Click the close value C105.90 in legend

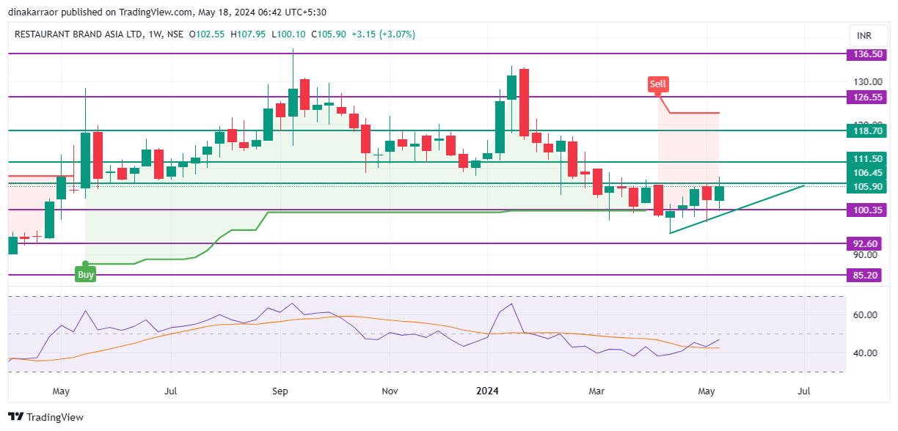pos(329,34)
